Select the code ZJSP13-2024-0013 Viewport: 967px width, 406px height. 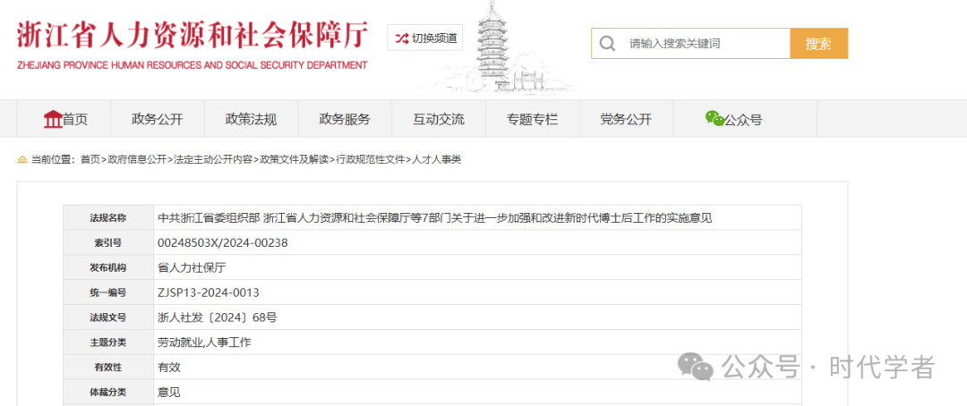click(x=209, y=292)
